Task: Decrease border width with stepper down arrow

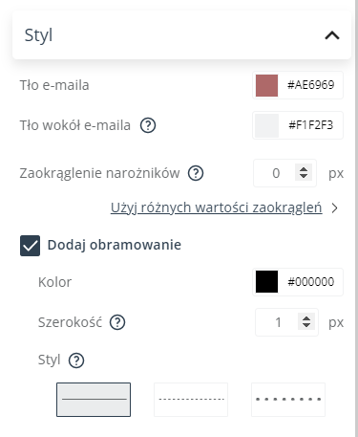Action: [x=306, y=325]
